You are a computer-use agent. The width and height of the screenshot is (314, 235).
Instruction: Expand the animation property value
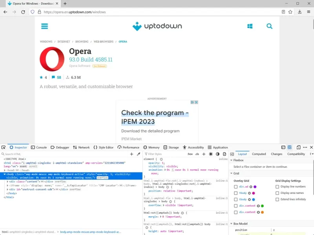tap(165, 170)
